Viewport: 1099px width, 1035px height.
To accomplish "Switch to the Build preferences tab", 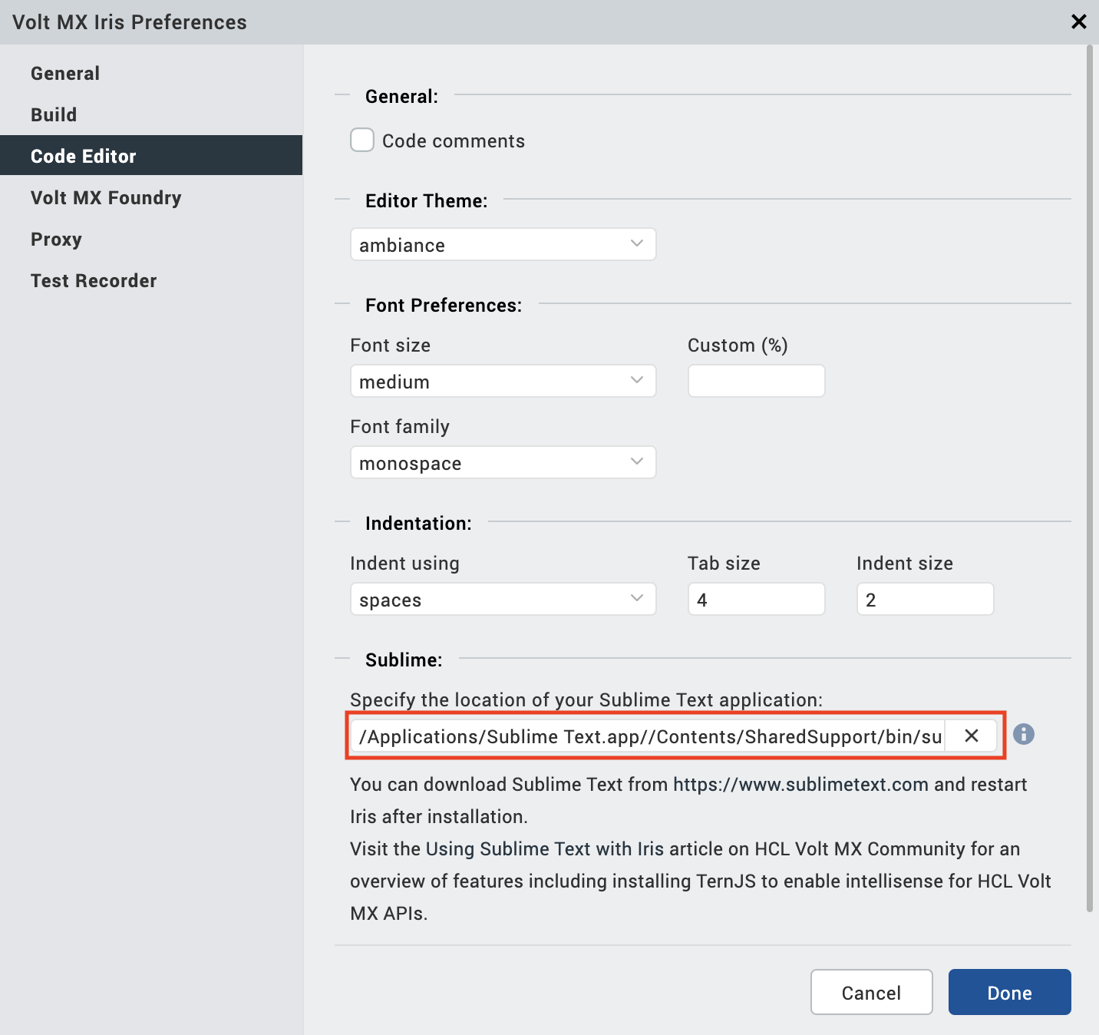I will tap(54, 115).
